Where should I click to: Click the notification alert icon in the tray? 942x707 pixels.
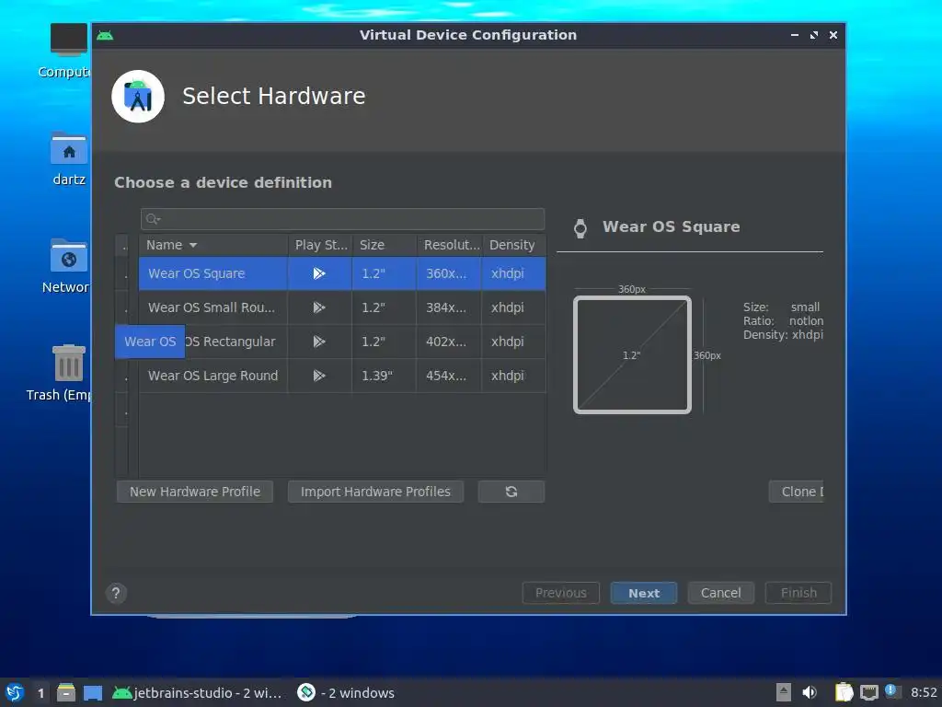(x=892, y=691)
